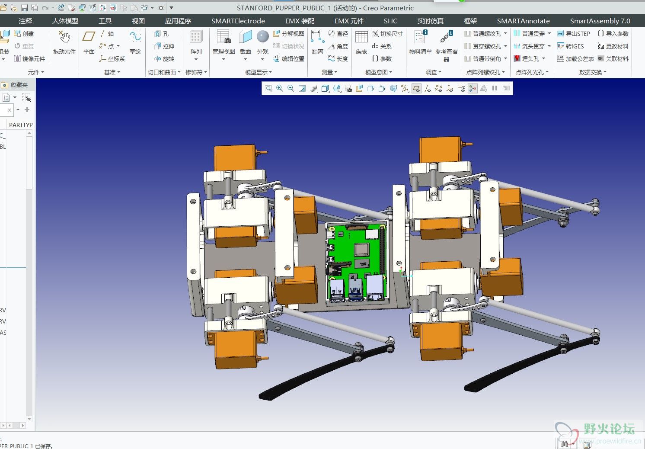Viewport: 645px width, 449px height.
Task: Click the Save icon in quick access toolbar
Action: pos(24,8)
